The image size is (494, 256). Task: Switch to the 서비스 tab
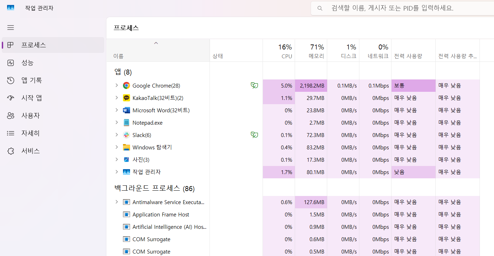[53, 151]
